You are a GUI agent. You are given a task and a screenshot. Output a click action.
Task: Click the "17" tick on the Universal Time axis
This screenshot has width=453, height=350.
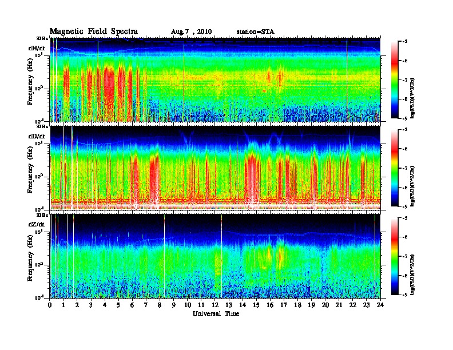(284, 305)
